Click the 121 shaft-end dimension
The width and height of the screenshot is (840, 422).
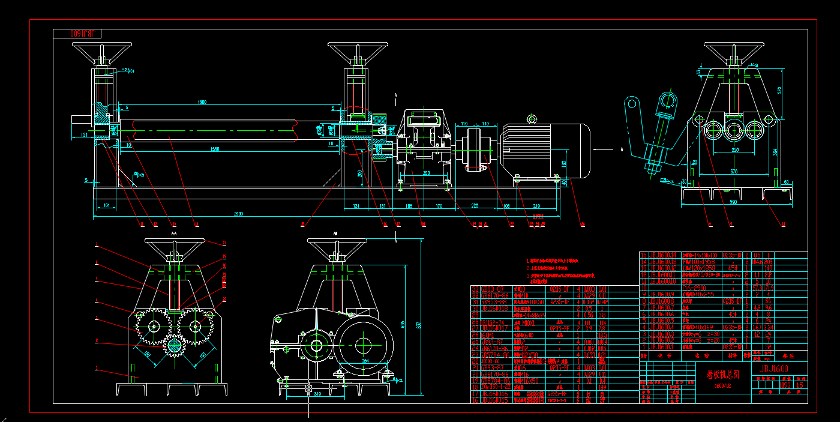(84, 136)
